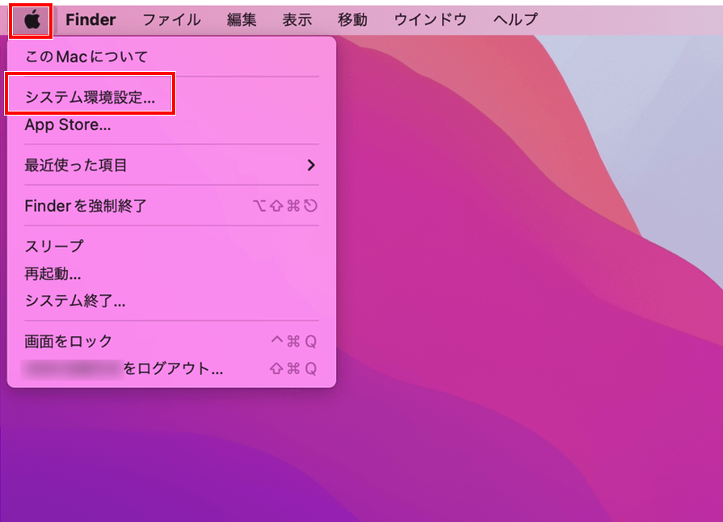
Task: Choose システム終了...
Action: pyautogui.click(x=171, y=301)
